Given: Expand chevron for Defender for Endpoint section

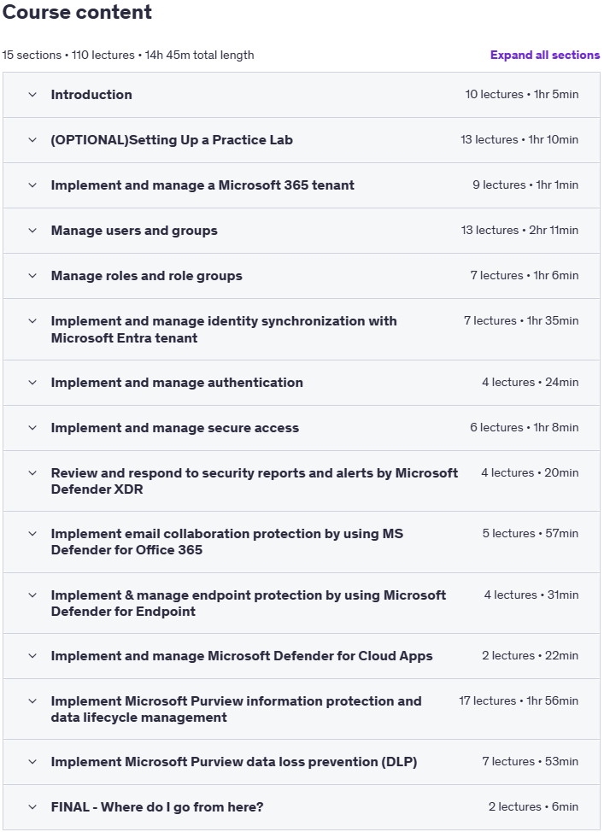Looking at the screenshot, I should (32, 595).
